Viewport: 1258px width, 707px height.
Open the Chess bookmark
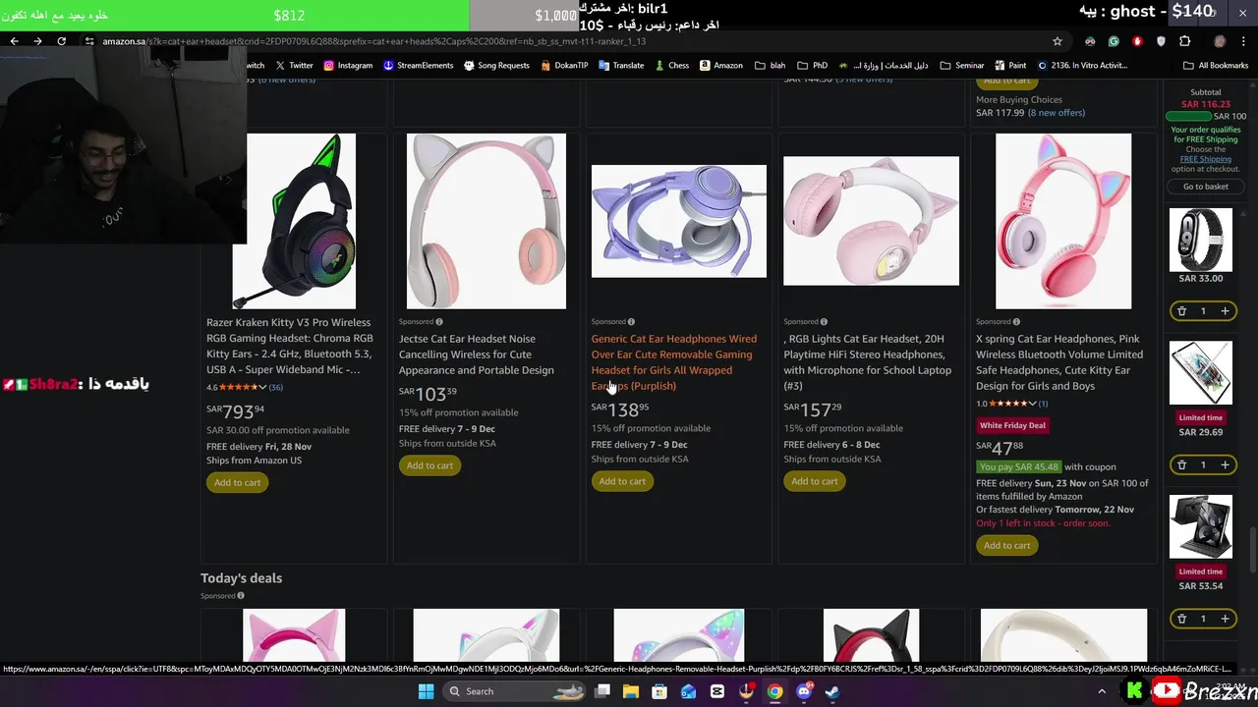[x=671, y=66]
